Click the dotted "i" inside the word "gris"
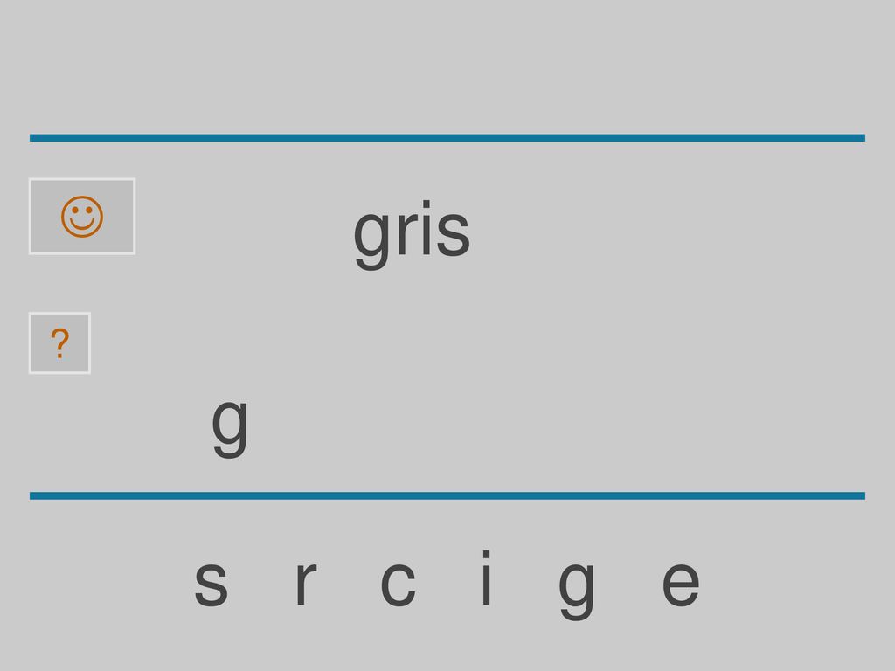 (426, 227)
